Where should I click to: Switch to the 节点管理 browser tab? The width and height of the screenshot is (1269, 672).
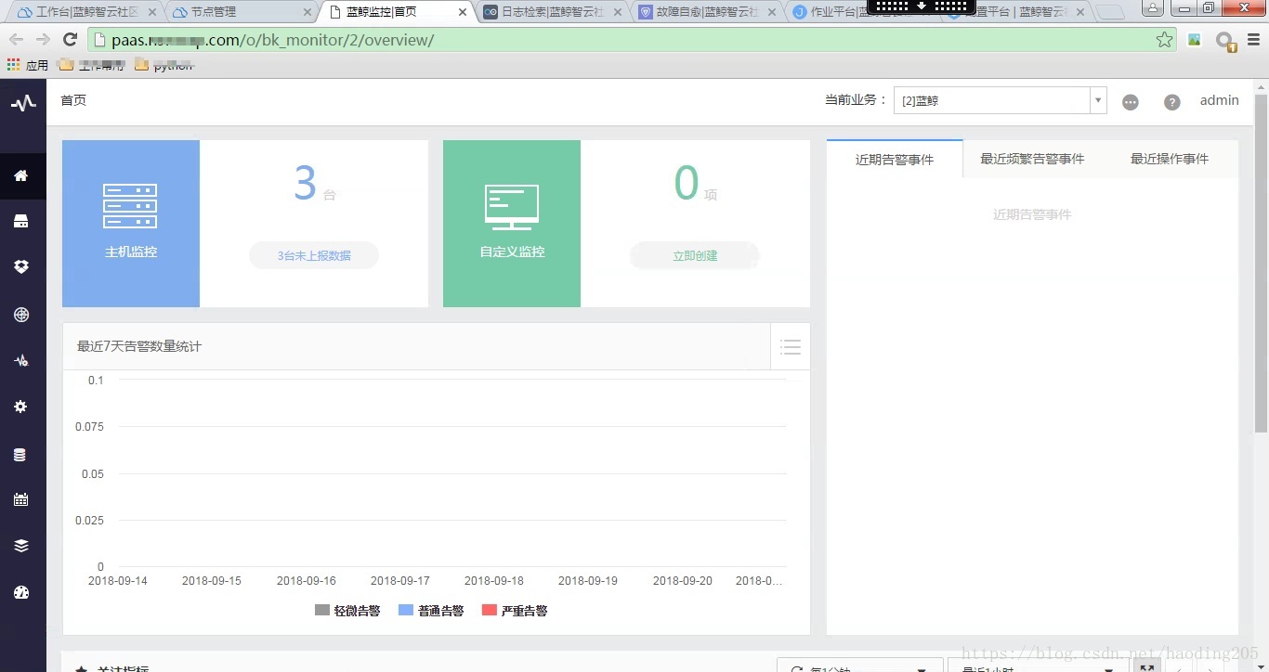[242, 12]
